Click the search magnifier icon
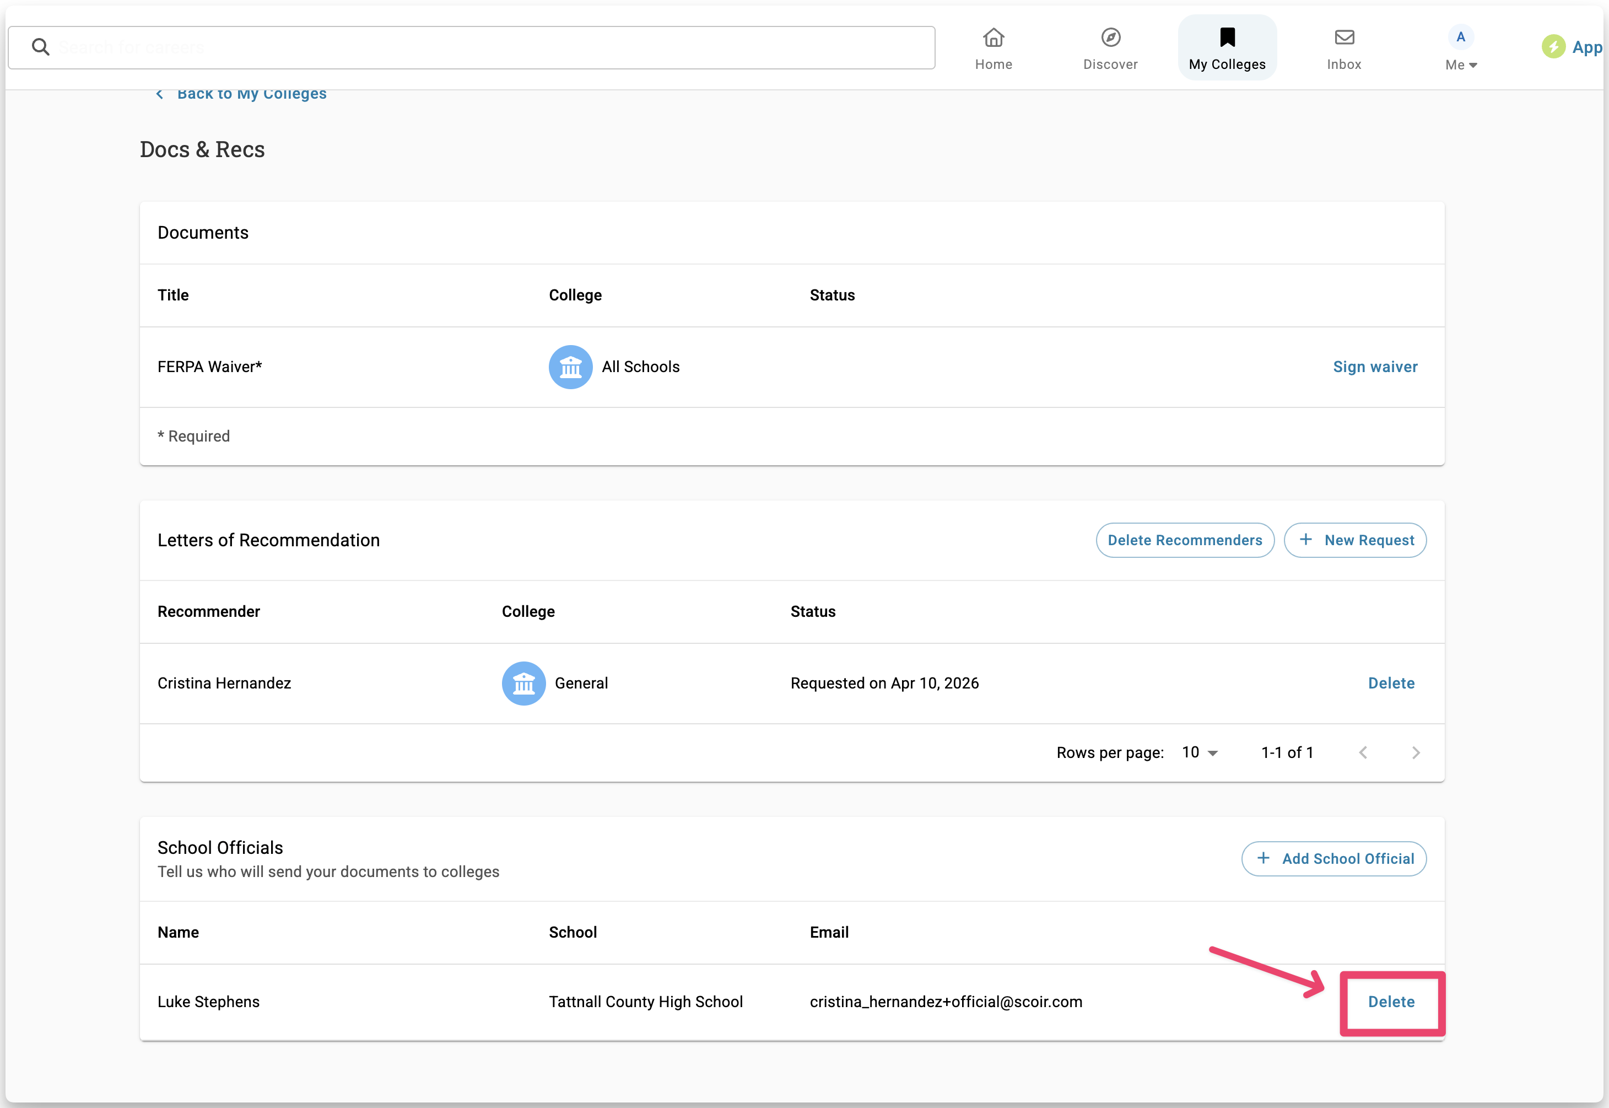 click(x=40, y=47)
